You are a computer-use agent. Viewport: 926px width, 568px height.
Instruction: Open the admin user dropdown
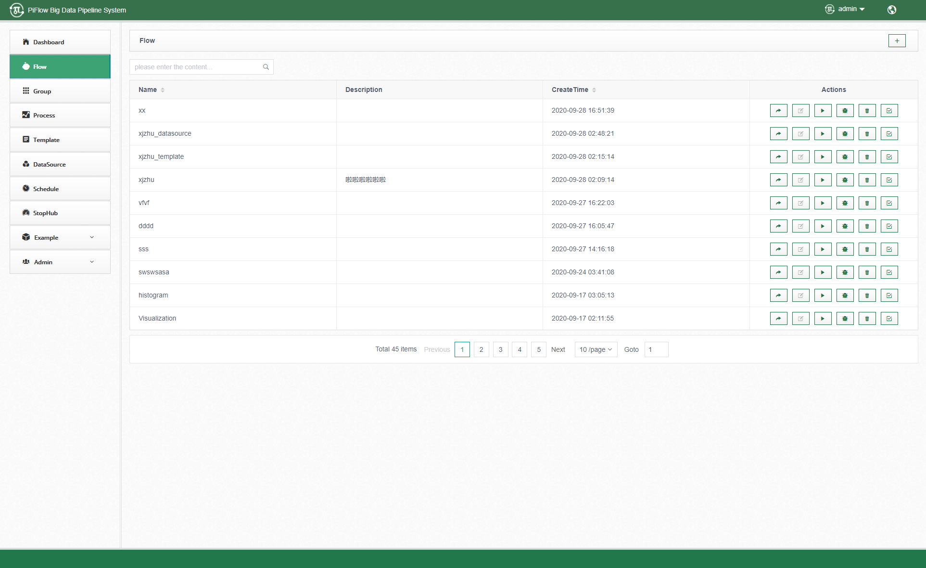point(845,9)
